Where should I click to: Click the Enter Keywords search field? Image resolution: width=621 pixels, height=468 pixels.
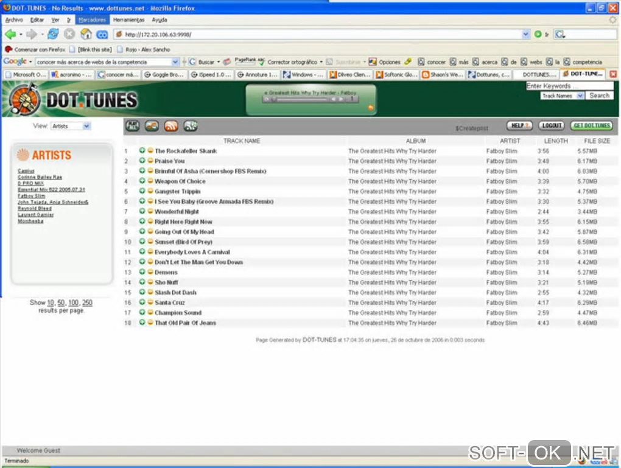coord(569,86)
